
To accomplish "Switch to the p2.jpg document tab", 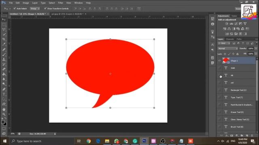I will [x=68, y=14].
